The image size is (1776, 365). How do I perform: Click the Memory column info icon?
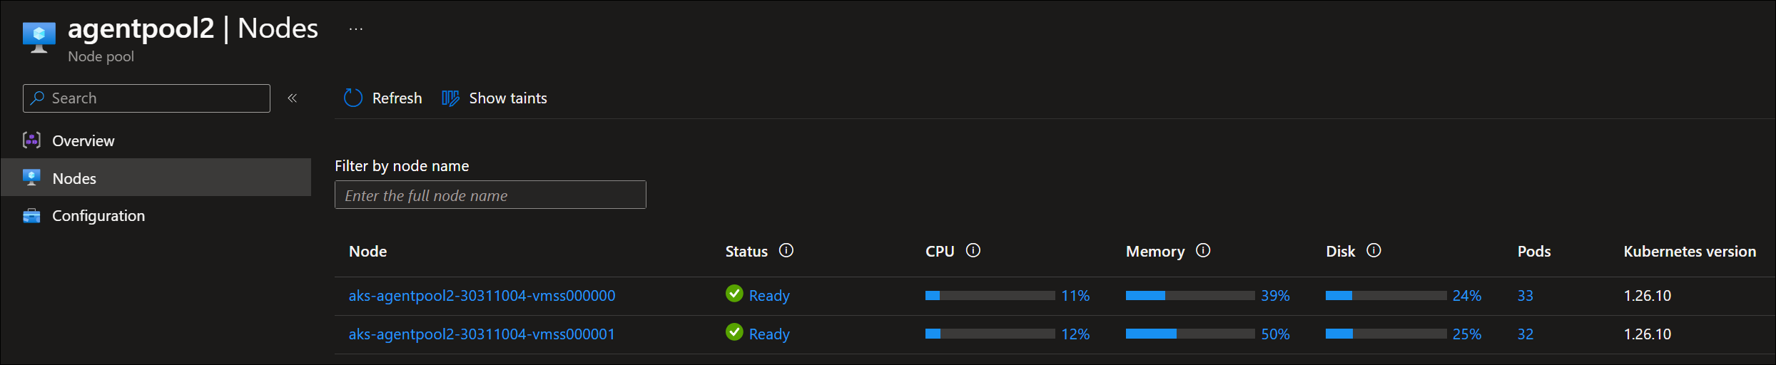[x=1203, y=251]
